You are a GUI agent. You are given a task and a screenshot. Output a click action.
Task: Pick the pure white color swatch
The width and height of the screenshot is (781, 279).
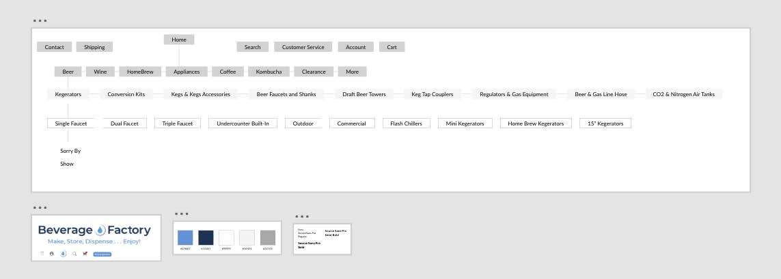[226, 237]
